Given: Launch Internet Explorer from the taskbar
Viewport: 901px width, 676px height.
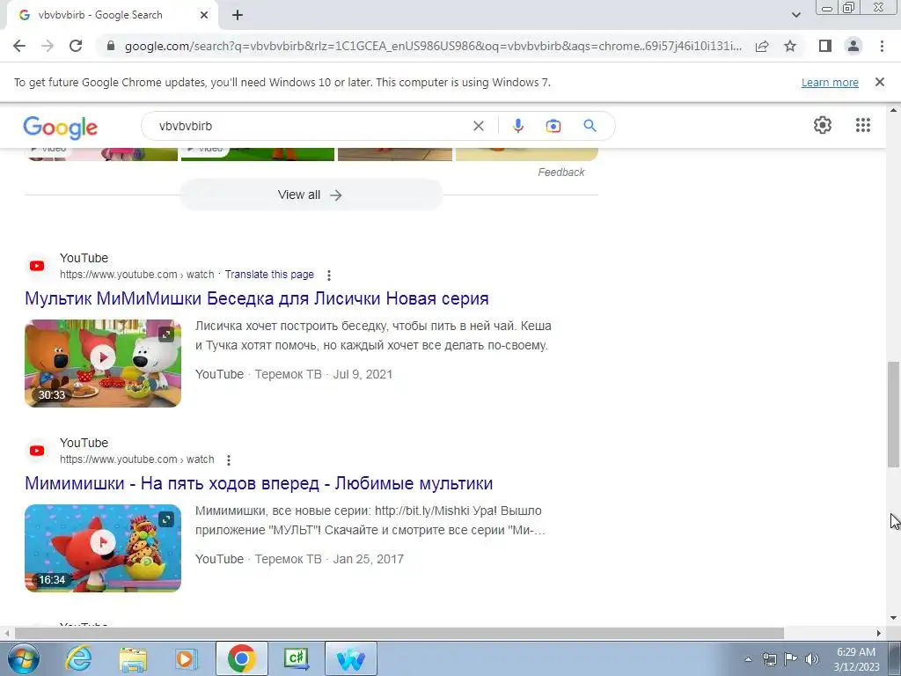Looking at the screenshot, I should coord(78,658).
